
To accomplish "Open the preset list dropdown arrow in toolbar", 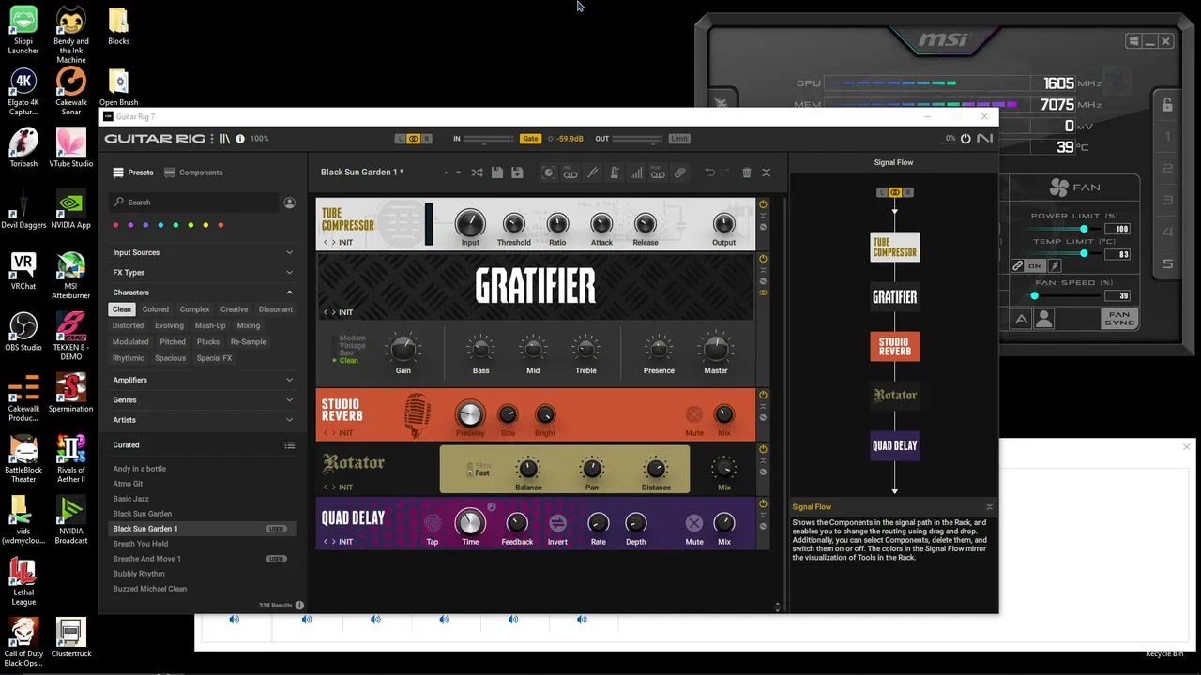I will pos(459,172).
